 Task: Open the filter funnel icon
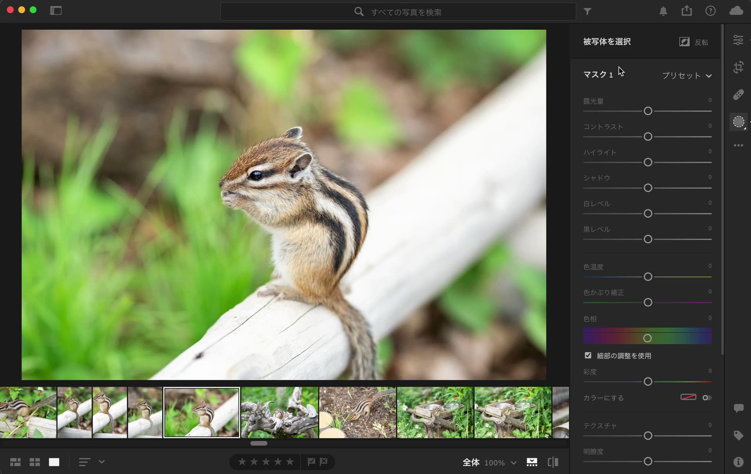pyautogui.click(x=588, y=11)
